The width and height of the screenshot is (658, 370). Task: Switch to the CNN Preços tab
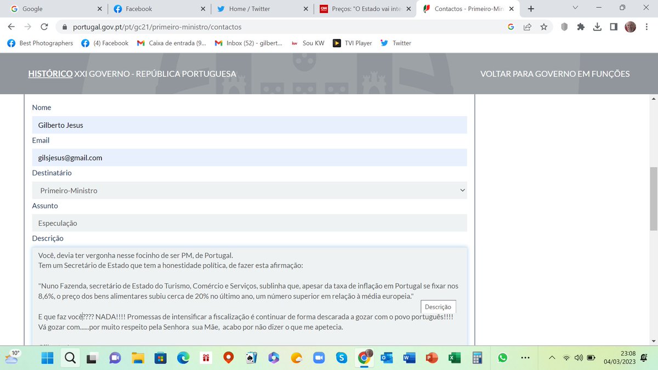coord(365,9)
